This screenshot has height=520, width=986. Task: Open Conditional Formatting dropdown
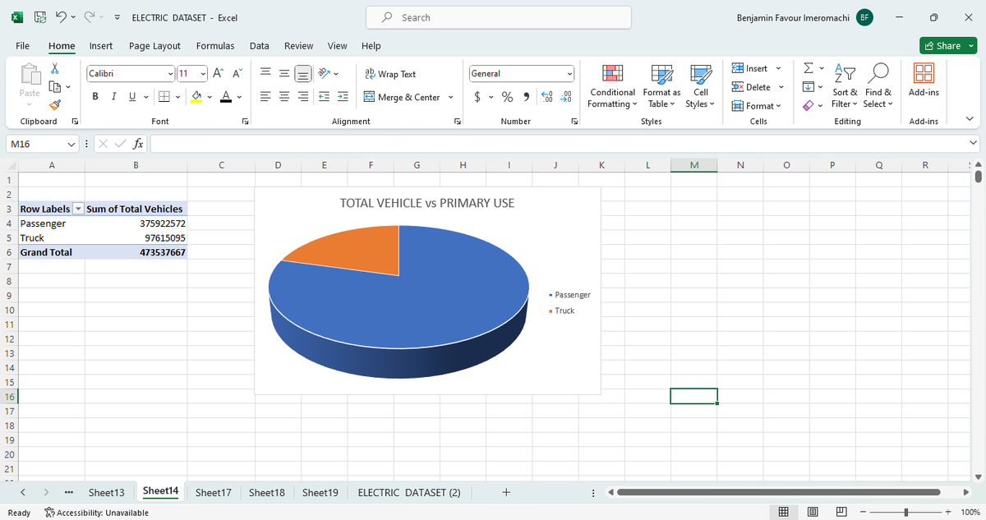pos(611,85)
